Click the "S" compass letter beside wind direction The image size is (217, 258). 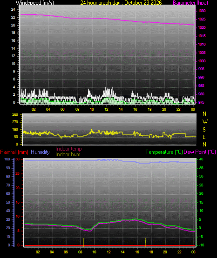tap(204, 130)
